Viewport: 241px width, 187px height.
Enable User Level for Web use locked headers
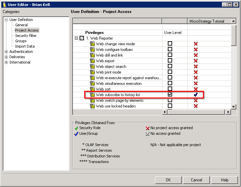170,106
